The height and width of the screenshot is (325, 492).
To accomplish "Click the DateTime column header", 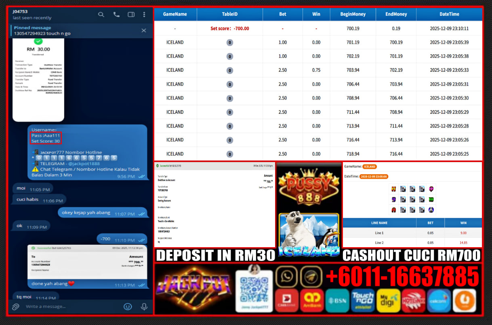I will [449, 14].
